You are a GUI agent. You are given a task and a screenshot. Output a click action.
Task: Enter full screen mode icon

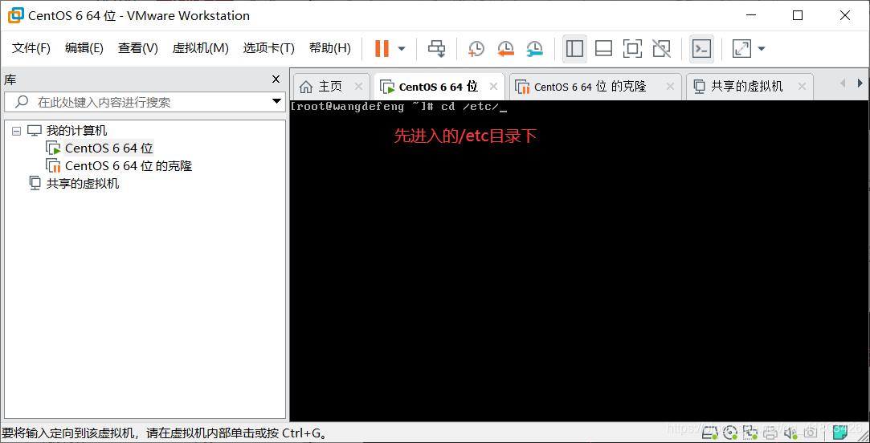pyautogui.click(x=632, y=49)
